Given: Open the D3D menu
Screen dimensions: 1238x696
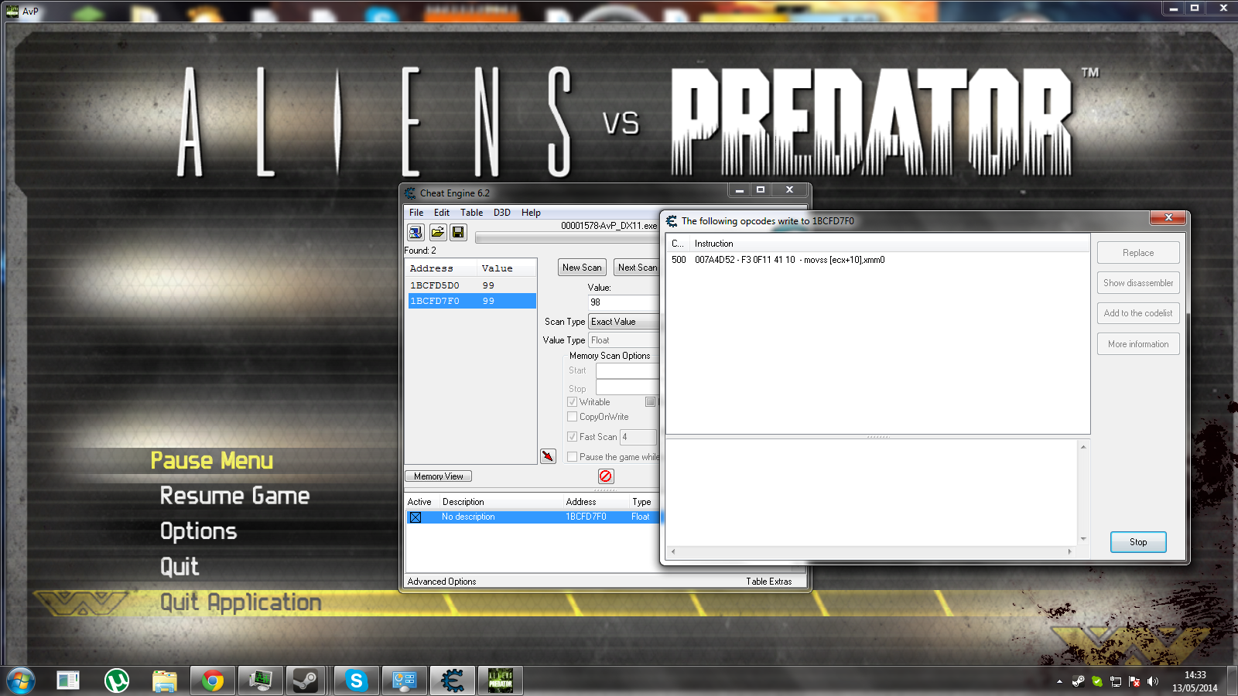Looking at the screenshot, I should point(502,213).
